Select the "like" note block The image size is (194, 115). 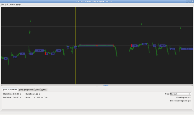click(144, 44)
